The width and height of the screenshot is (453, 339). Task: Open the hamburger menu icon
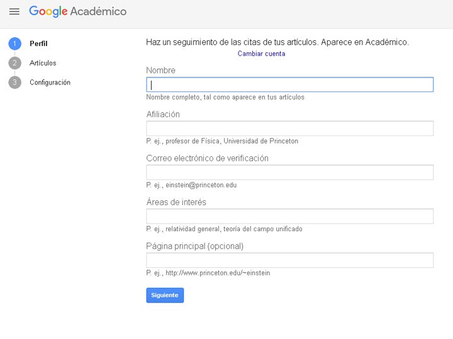tap(14, 11)
